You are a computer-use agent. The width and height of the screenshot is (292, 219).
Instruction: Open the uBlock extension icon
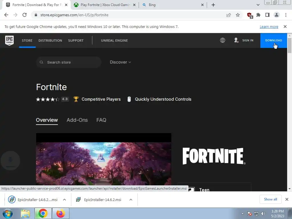pos(250,15)
